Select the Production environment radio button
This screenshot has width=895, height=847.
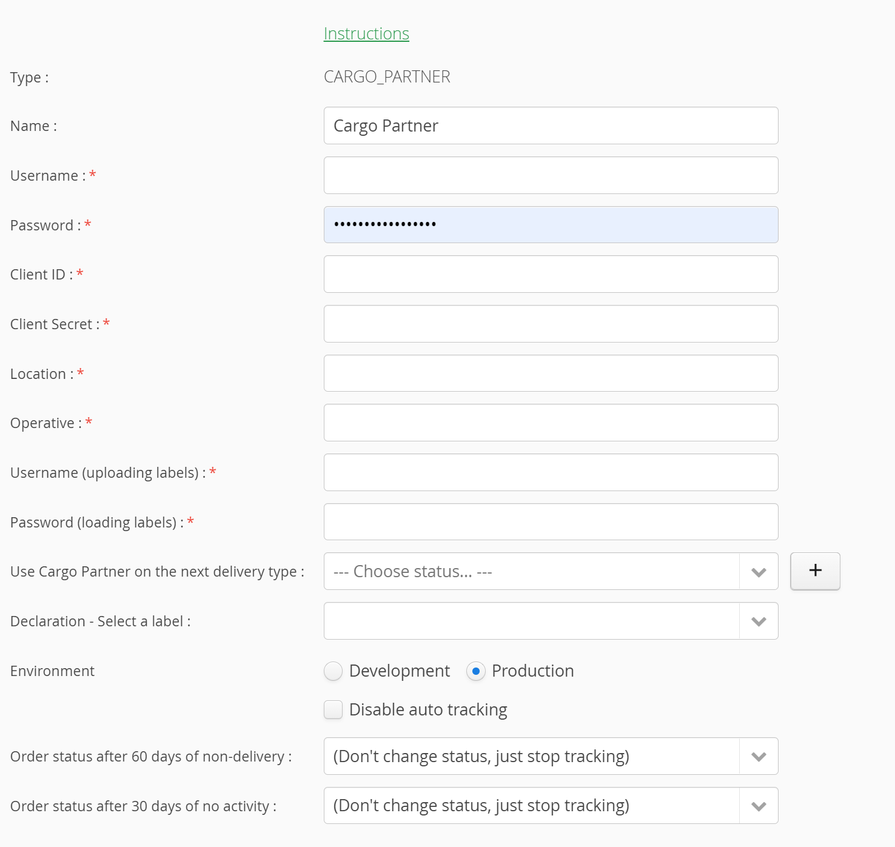point(476,671)
